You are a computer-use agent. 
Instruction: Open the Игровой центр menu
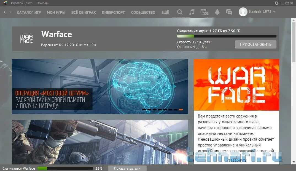(x=21, y=3)
